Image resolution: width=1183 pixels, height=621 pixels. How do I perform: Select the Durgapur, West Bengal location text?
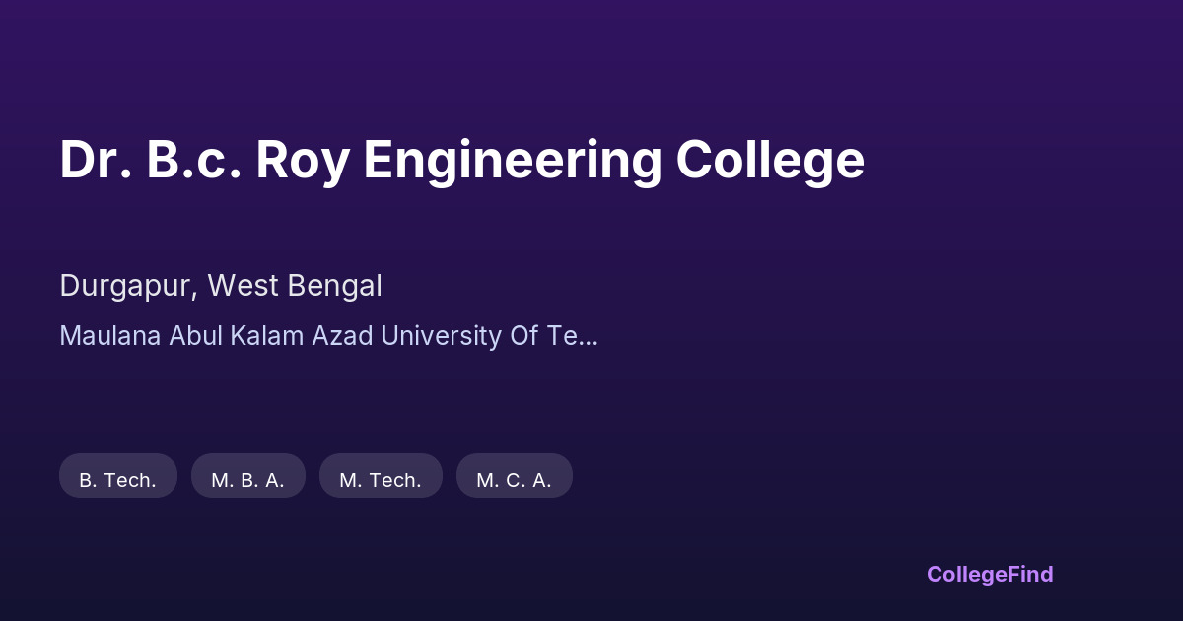click(221, 286)
